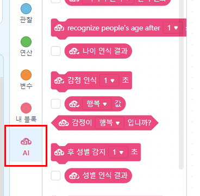
Task: Enable the 나이 인식 결과 checkbox
Action: pyautogui.click(x=55, y=51)
